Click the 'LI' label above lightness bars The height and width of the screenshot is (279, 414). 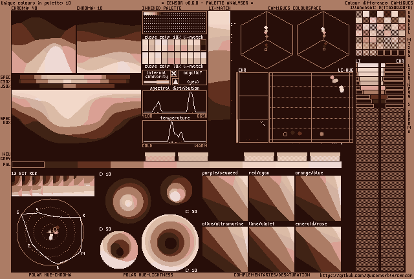pos(358,61)
